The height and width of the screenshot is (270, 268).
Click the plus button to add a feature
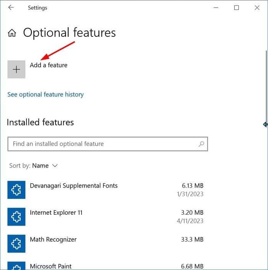click(16, 69)
